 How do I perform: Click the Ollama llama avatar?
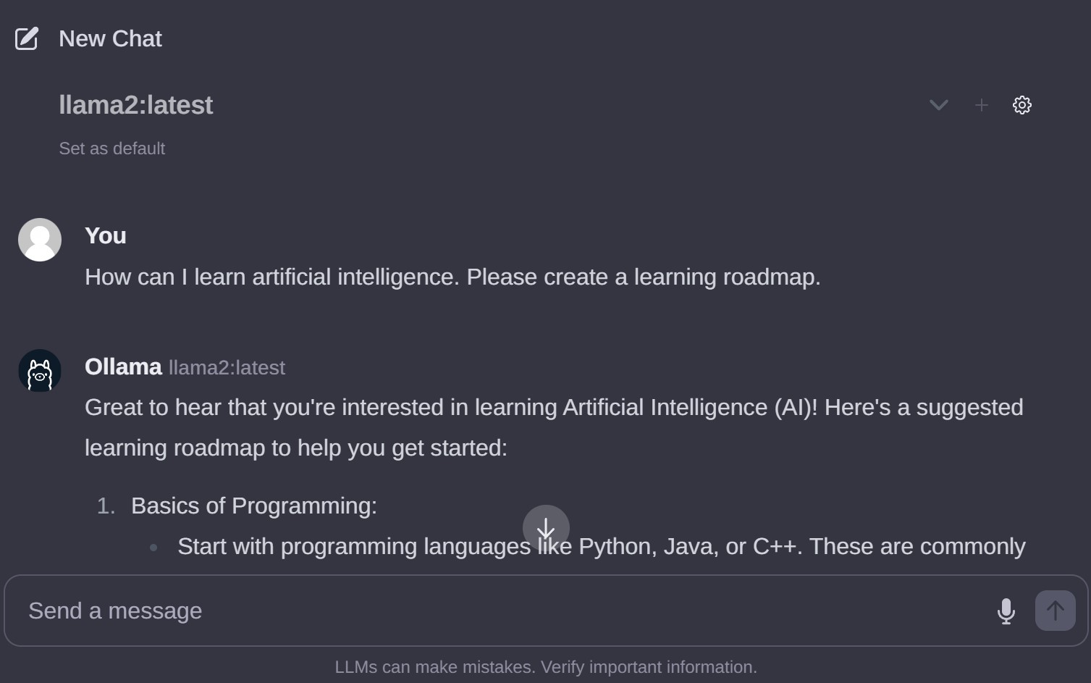pos(40,371)
